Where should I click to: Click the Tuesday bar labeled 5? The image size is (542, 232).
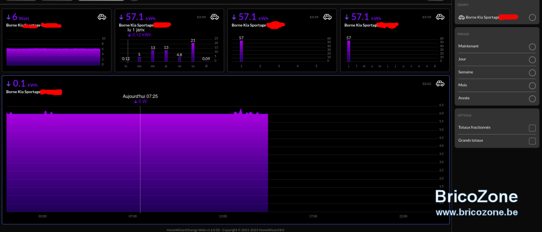(139, 60)
